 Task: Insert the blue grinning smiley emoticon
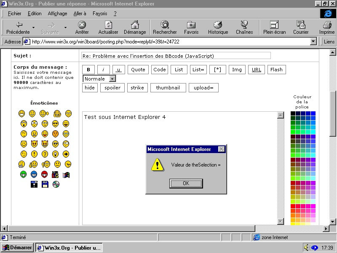tap(34, 174)
